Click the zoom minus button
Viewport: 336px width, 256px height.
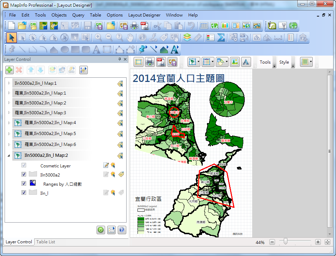(x=272, y=242)
